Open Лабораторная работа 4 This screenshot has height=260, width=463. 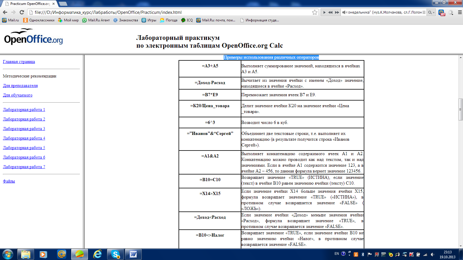point(24,138)
